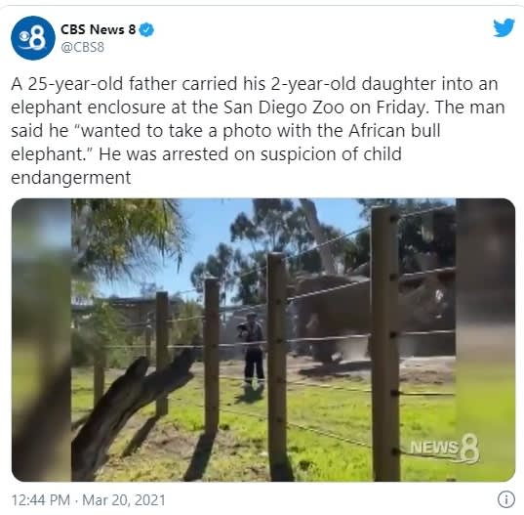Image resolution: width=524 pixels, height=515 pixels.
Task: Click the blurred right edge of the video
Action: tap(485, 340)
